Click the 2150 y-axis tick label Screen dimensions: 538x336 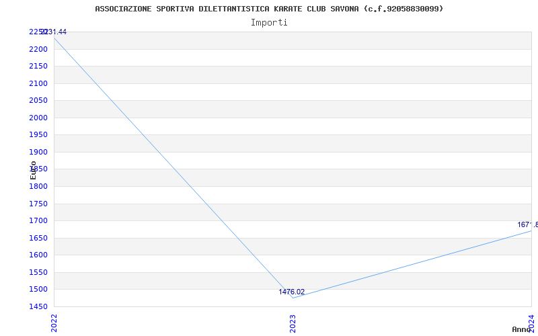pyautogui.click(x=38, y=66)
